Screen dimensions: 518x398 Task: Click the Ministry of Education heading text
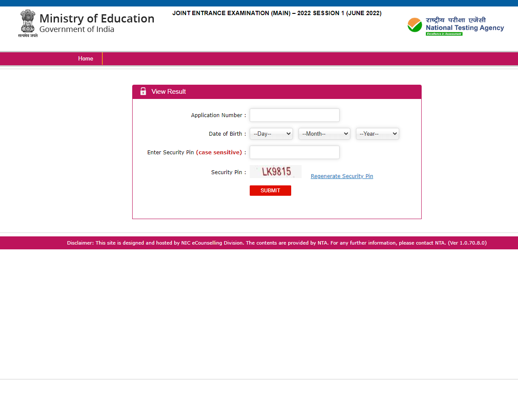[97, 19]
